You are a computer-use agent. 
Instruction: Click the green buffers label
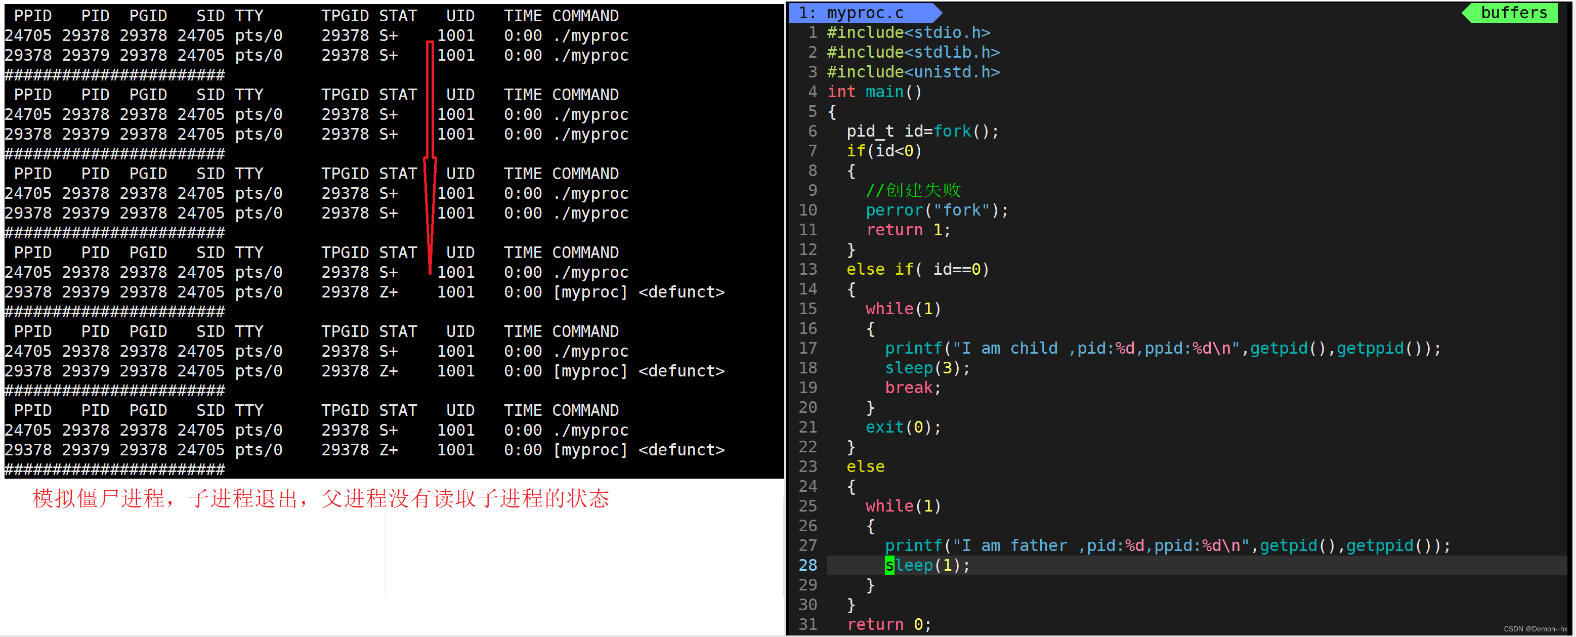(x=1513, y=13)
